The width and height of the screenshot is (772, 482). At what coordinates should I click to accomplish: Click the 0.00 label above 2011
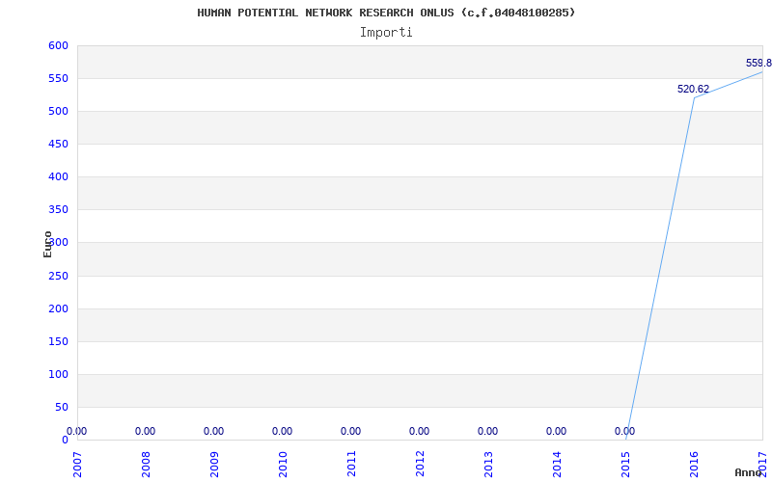(350, 431)
